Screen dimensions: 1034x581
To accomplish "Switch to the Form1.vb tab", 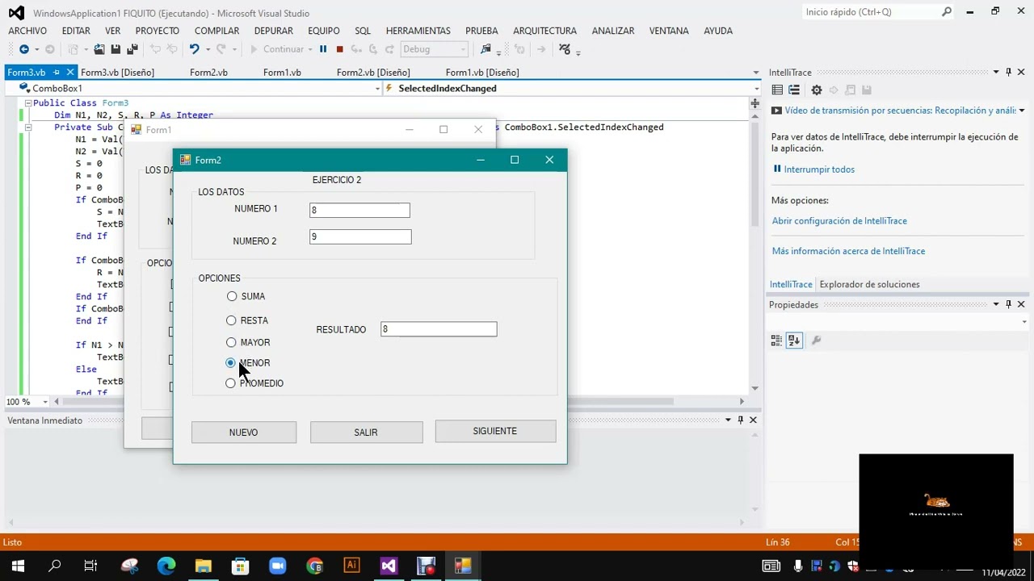I will click(x=282, y=73).
